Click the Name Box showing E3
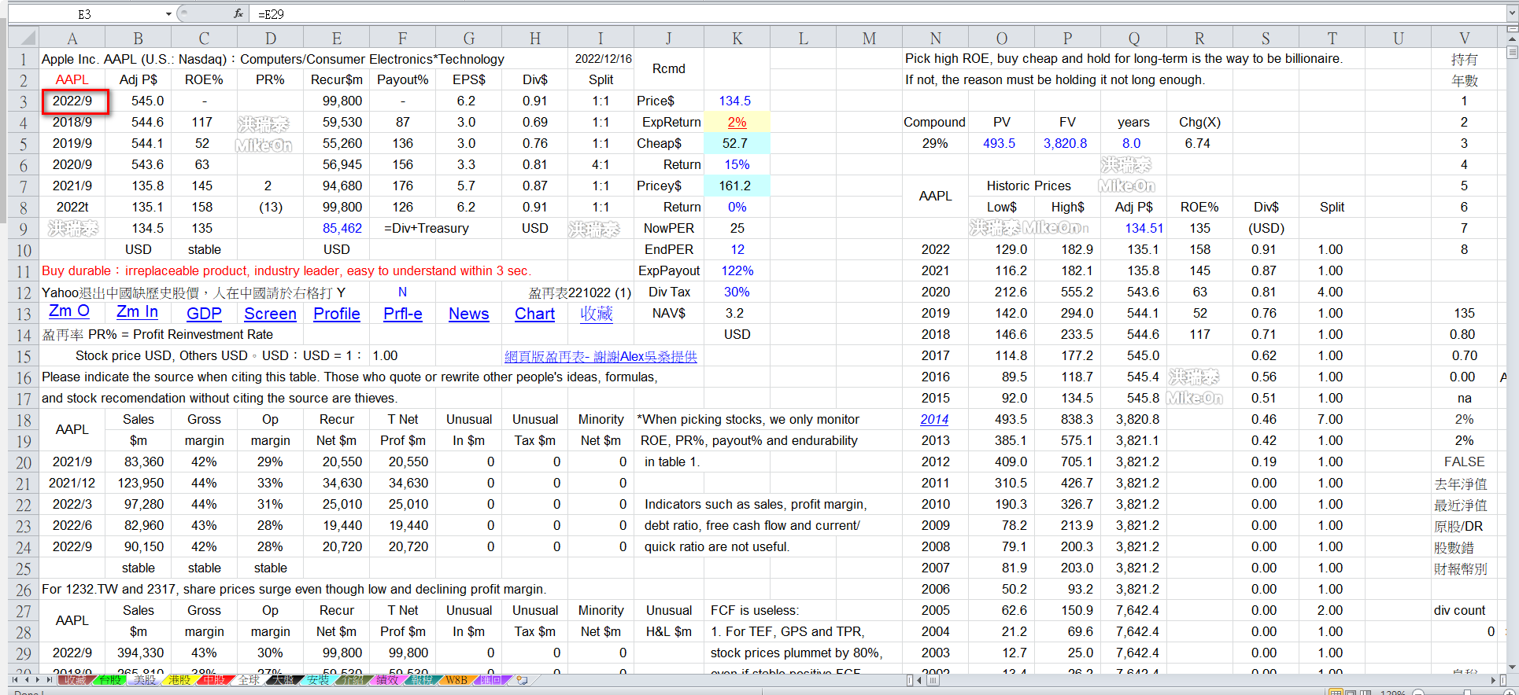Screen dimensions: 1519x695 (x=84, y=14)
